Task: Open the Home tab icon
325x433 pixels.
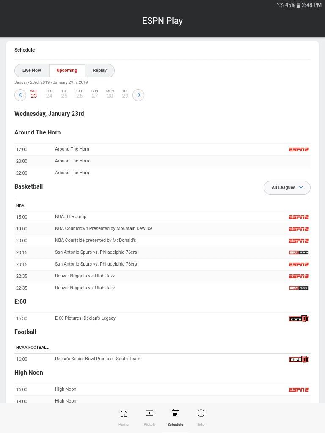Action: (x=124, y=413)
